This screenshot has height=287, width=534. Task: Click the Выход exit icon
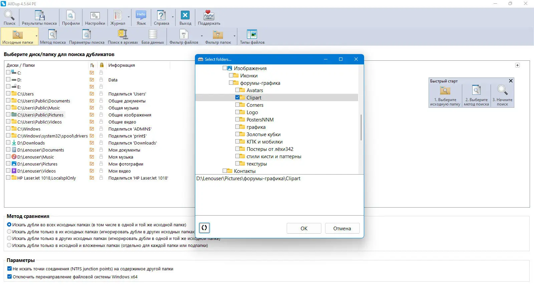(185, 18)
